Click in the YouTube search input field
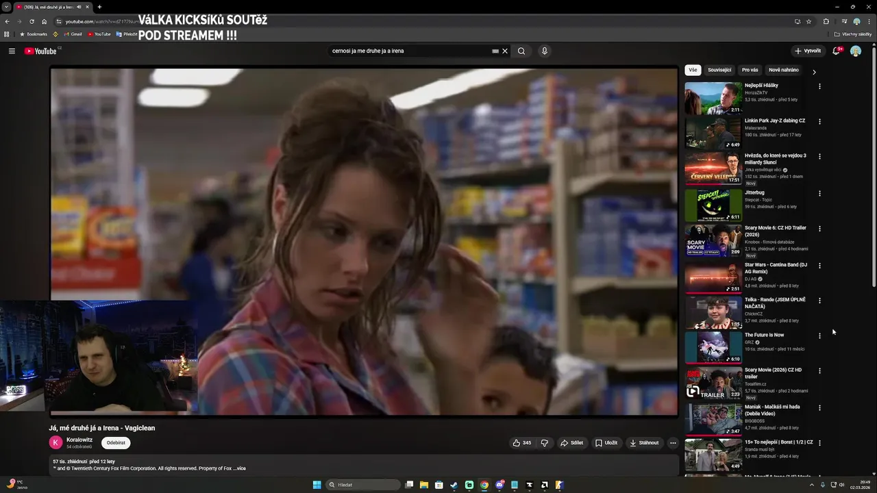The width and height of the screenshot is (877, 493). [x=410, y=51]
